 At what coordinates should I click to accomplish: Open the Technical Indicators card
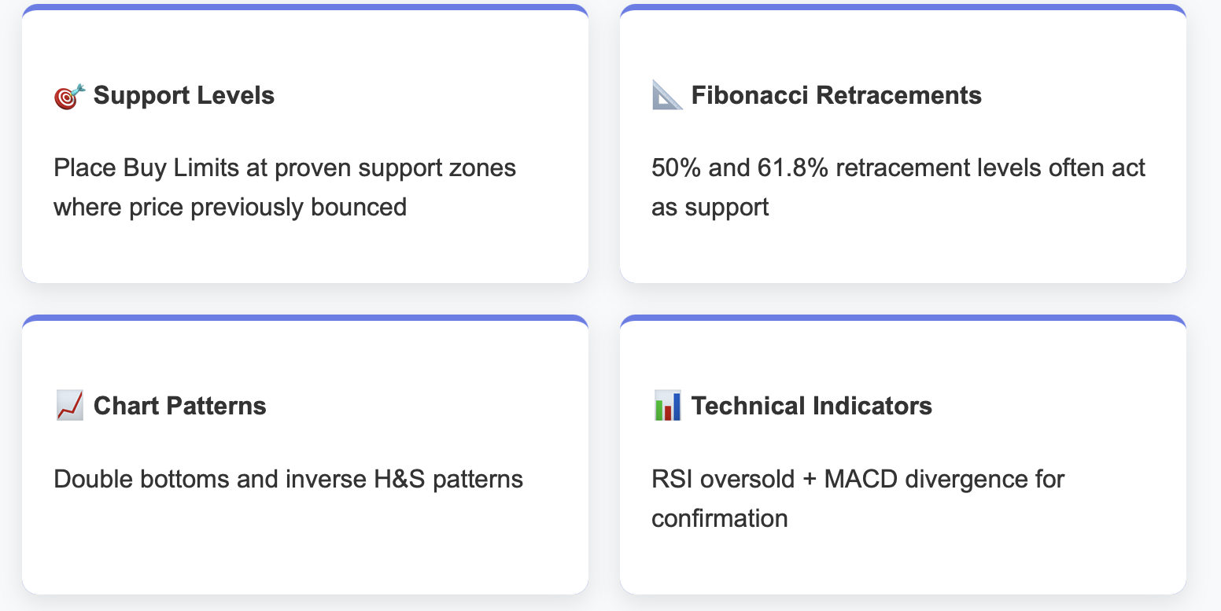point(903,455)
